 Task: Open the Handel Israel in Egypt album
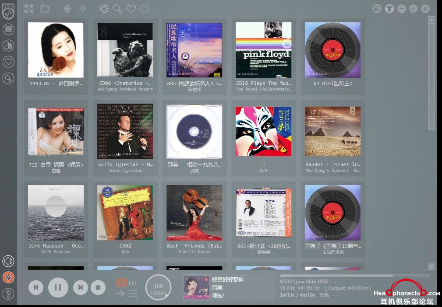(333, 131)
